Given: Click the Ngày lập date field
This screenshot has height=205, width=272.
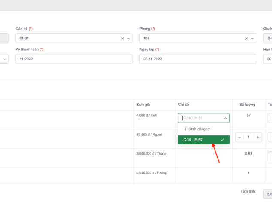Looking at the screenshot, I should point(197,59).
